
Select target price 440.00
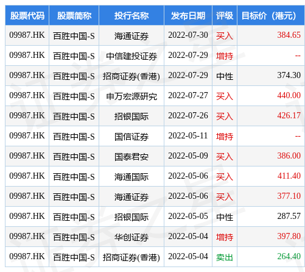pos(289,95)
